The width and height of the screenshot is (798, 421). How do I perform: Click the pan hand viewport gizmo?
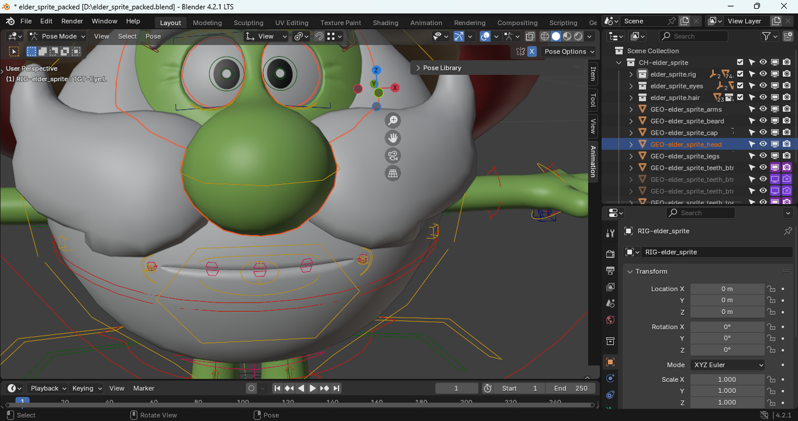coord(393,138)
